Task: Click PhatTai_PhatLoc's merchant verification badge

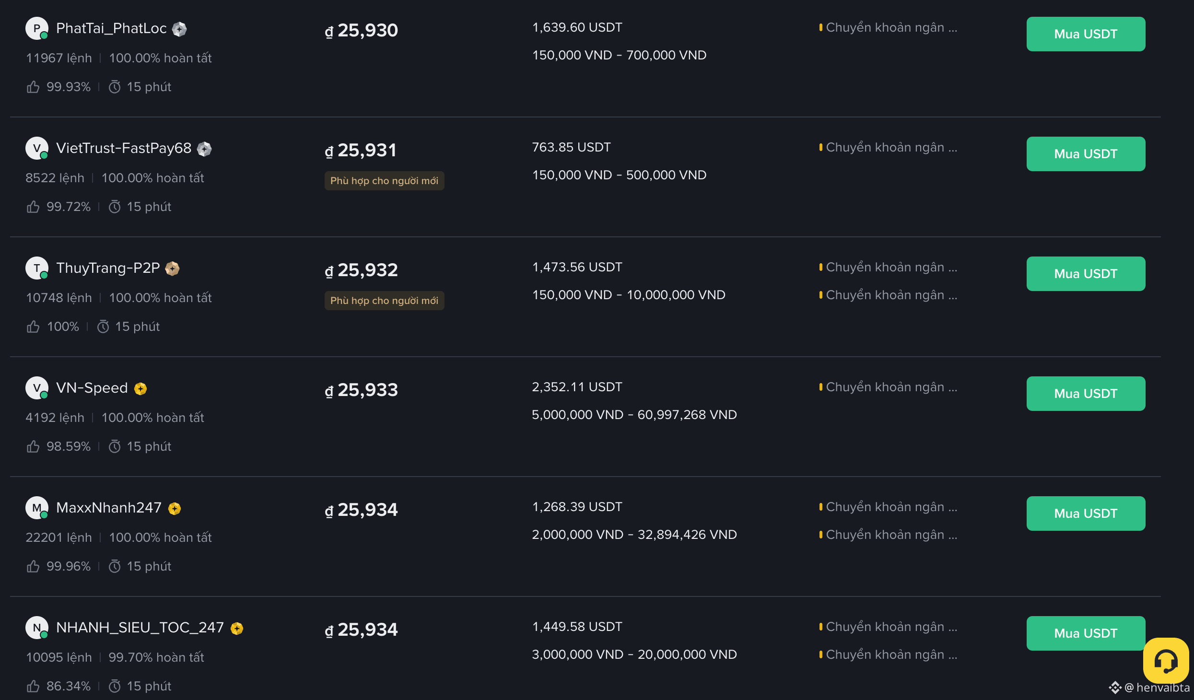Action: tap(179, 29)
